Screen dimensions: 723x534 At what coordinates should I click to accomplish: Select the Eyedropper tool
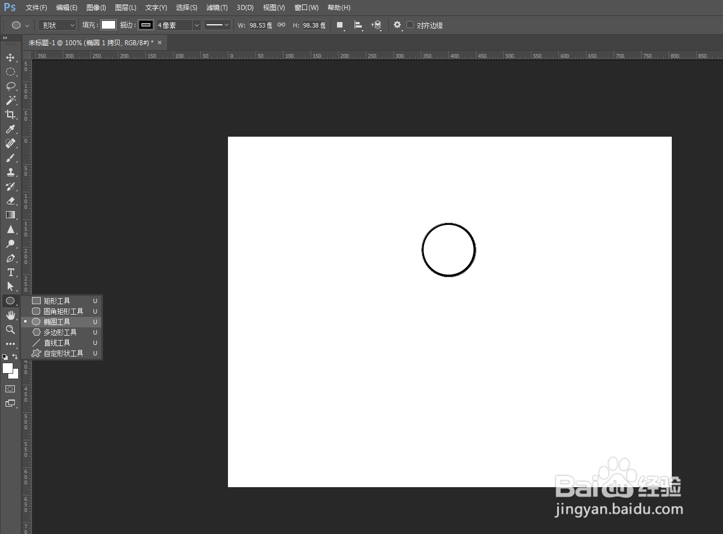(10, 129)
